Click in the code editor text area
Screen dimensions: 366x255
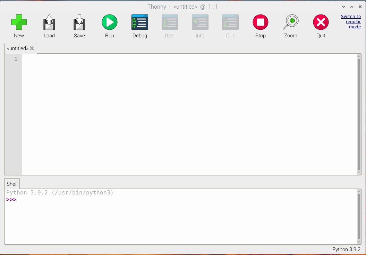pos(189,114)
